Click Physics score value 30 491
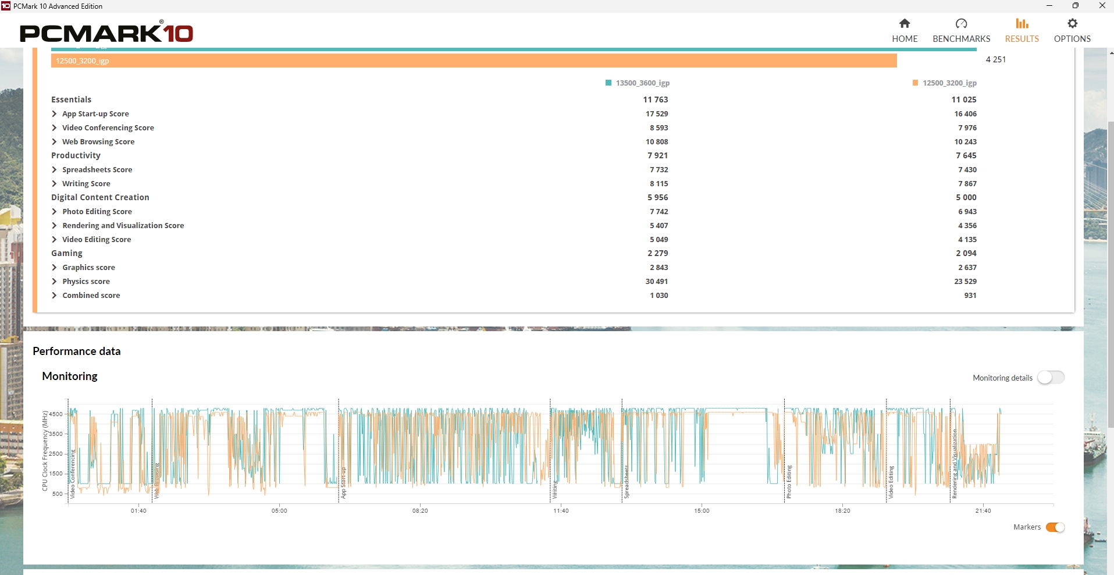The width and height of the screenshot is (1114, 575). (x=657, y=282)
